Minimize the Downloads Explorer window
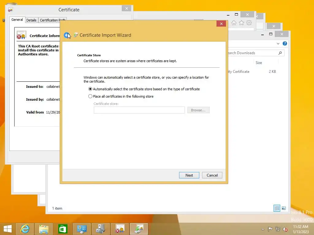This screenshot has height=235, width=314. [x=262, y=34]
